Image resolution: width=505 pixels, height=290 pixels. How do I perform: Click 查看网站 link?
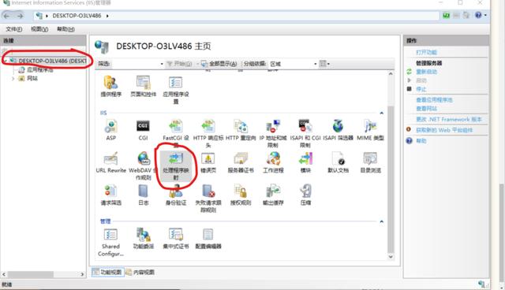coord(426,109)
